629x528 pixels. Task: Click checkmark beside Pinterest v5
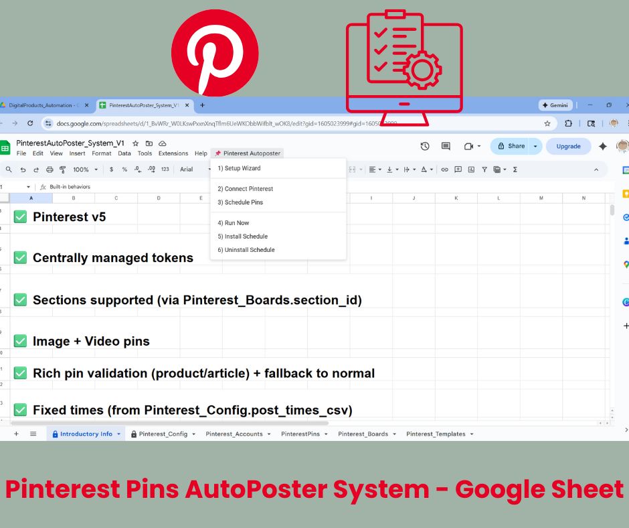pyautogui.click(x=20, y=216)
